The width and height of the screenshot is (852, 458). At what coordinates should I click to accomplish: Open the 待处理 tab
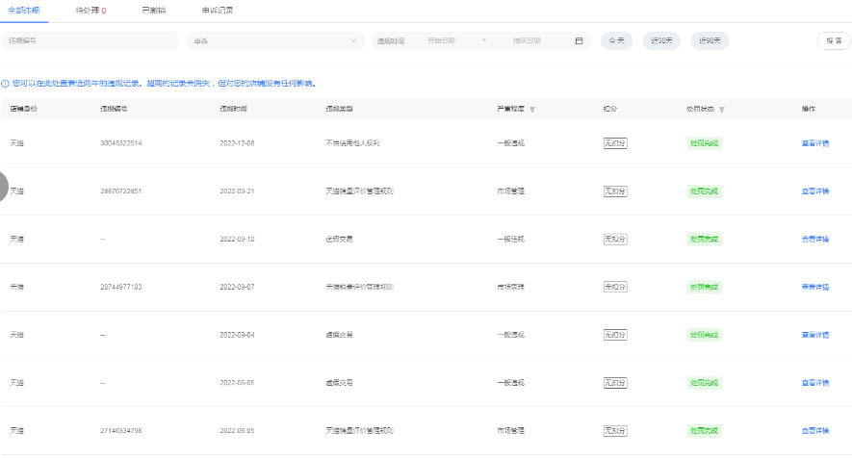tap(90, 11)
